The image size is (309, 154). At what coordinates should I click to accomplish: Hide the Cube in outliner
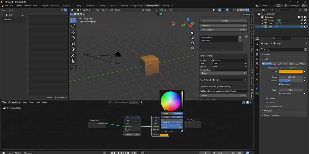coord(302,23)
